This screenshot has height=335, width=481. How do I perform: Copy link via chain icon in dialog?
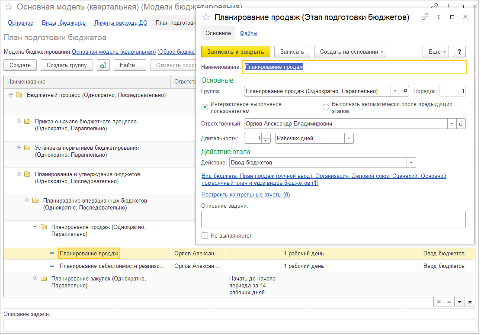[x=425, y=17]
